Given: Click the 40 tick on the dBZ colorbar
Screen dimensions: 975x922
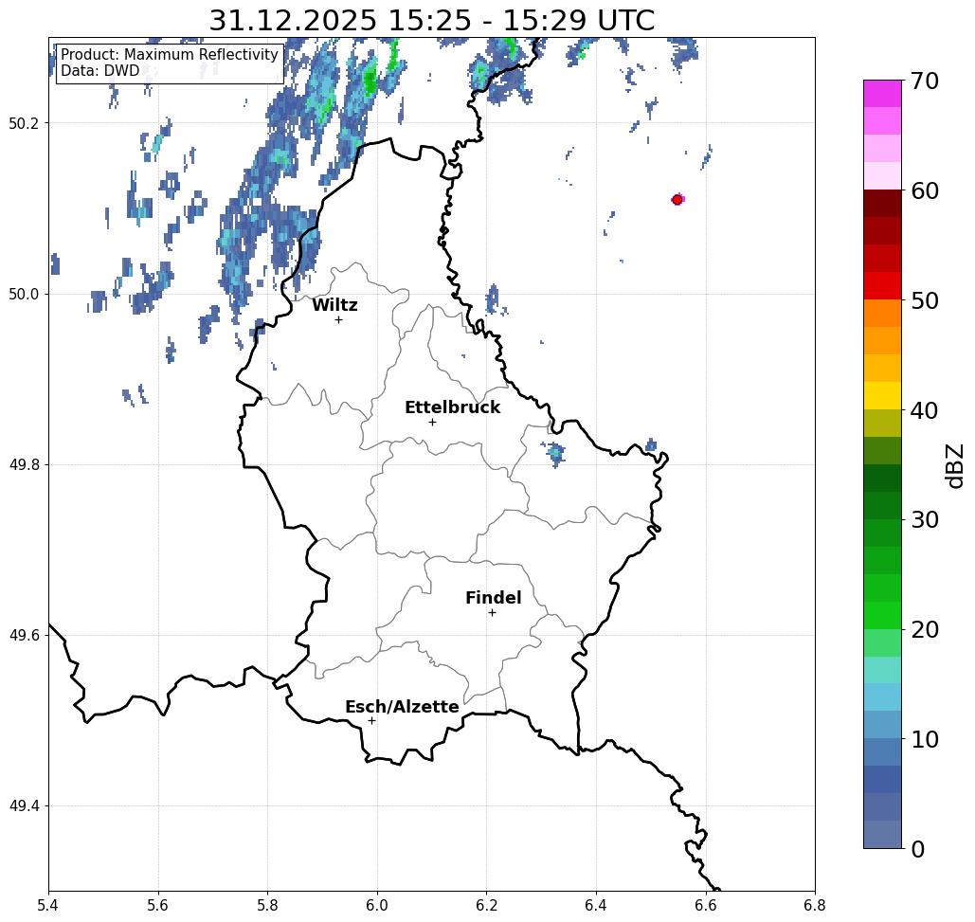Looking at the screenshot, I should (924, 409).
